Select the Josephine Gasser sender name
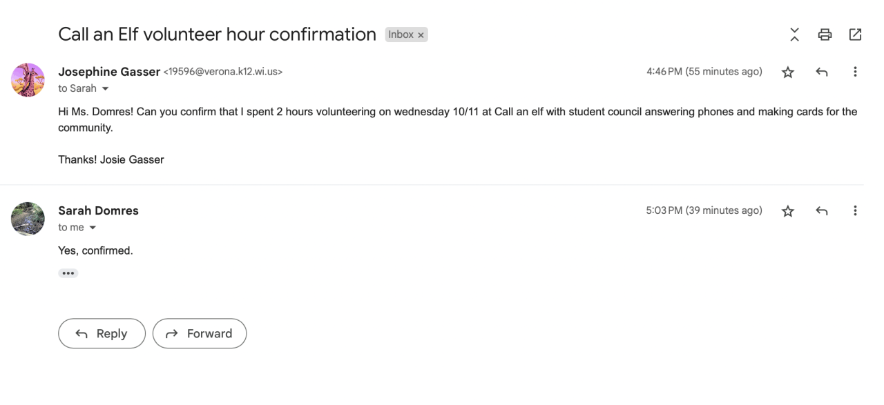 [109, 72]
